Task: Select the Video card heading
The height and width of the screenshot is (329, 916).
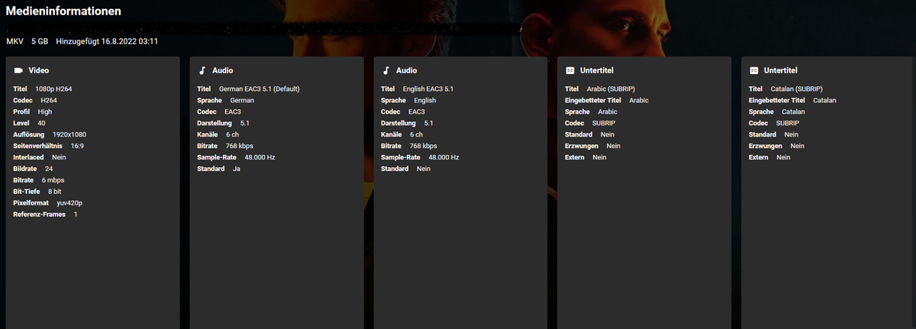Action: point(38,70)
